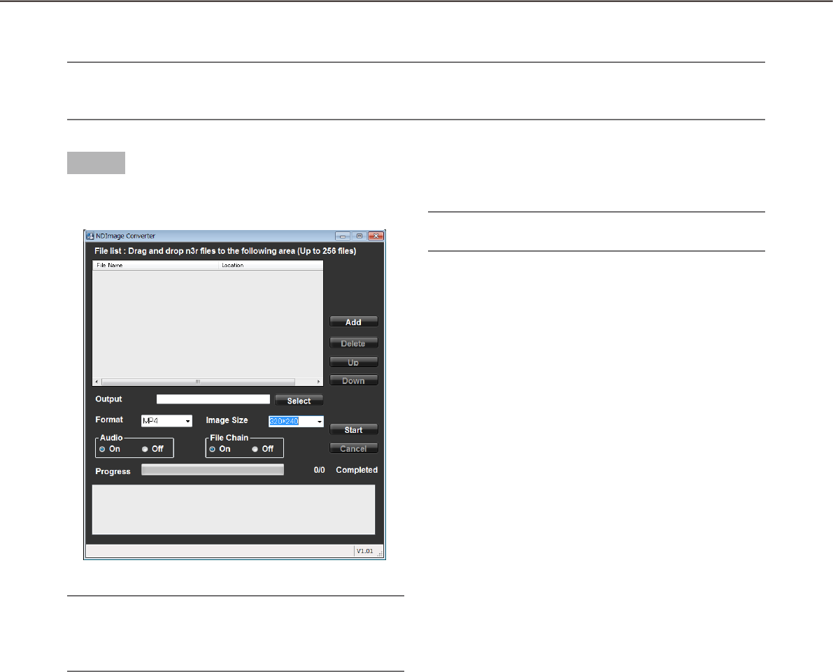Move file with the Up button

click(x=353, y=362)
